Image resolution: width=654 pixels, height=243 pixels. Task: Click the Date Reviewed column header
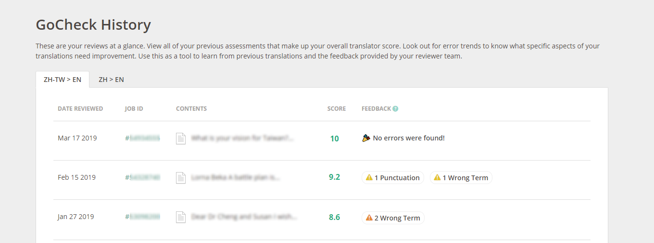(x=80, y=109)
